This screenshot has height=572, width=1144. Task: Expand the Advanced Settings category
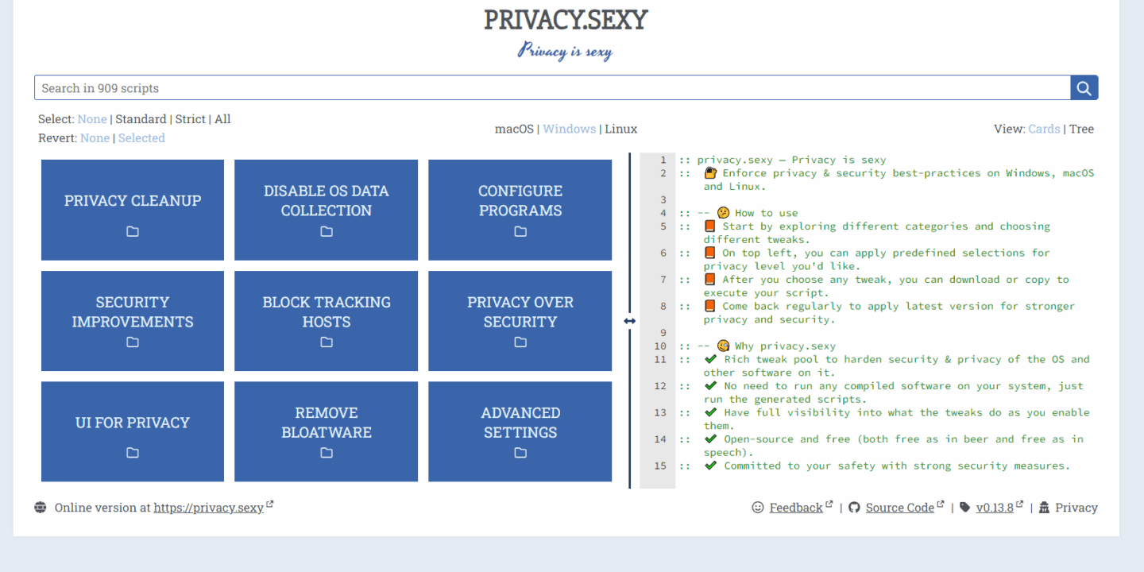(520, 431)
